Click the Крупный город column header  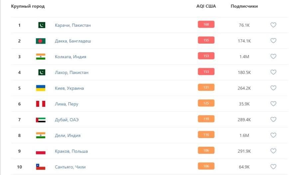click(x=28, y=6)
